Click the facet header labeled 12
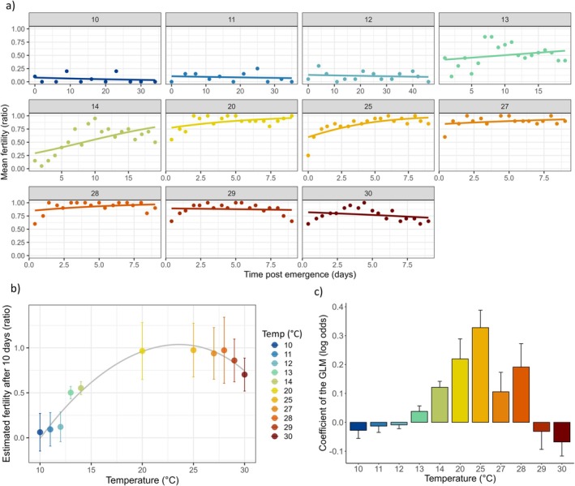Screen dimensions: 575x486 click(x=368, y=19)
